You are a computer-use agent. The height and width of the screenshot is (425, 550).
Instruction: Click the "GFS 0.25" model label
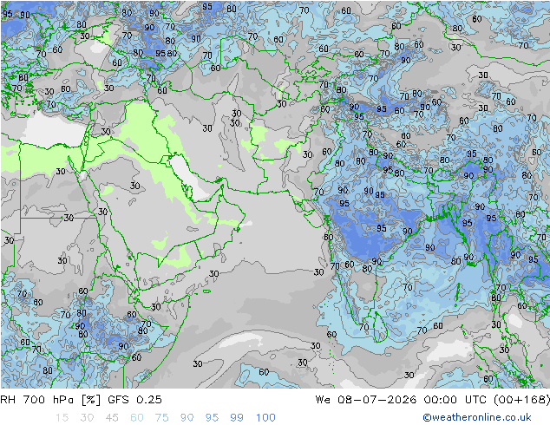click(134, 400)
